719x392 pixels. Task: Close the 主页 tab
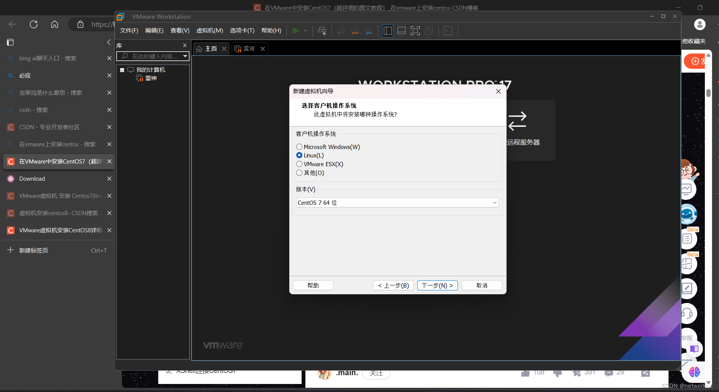click(224, 49)
